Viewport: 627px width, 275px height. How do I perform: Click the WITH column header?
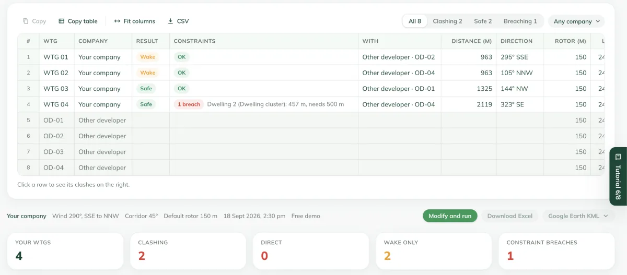point(400,41)
